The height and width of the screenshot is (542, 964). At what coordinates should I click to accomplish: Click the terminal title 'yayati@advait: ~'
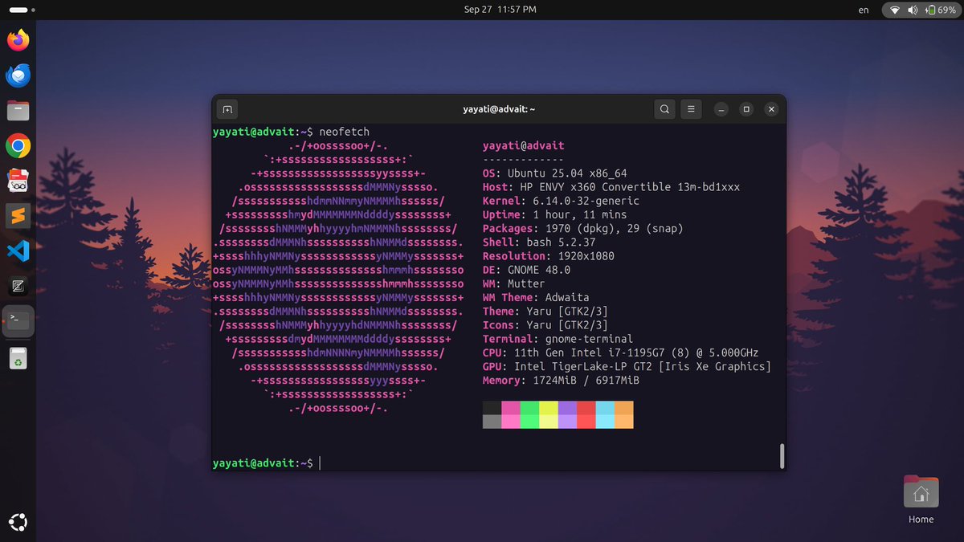(x=499, y=109)
